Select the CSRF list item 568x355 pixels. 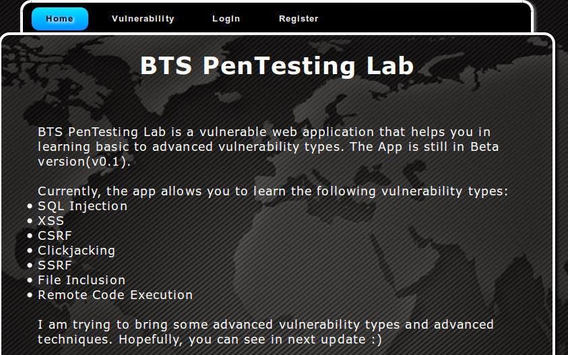tap(55, 236)
